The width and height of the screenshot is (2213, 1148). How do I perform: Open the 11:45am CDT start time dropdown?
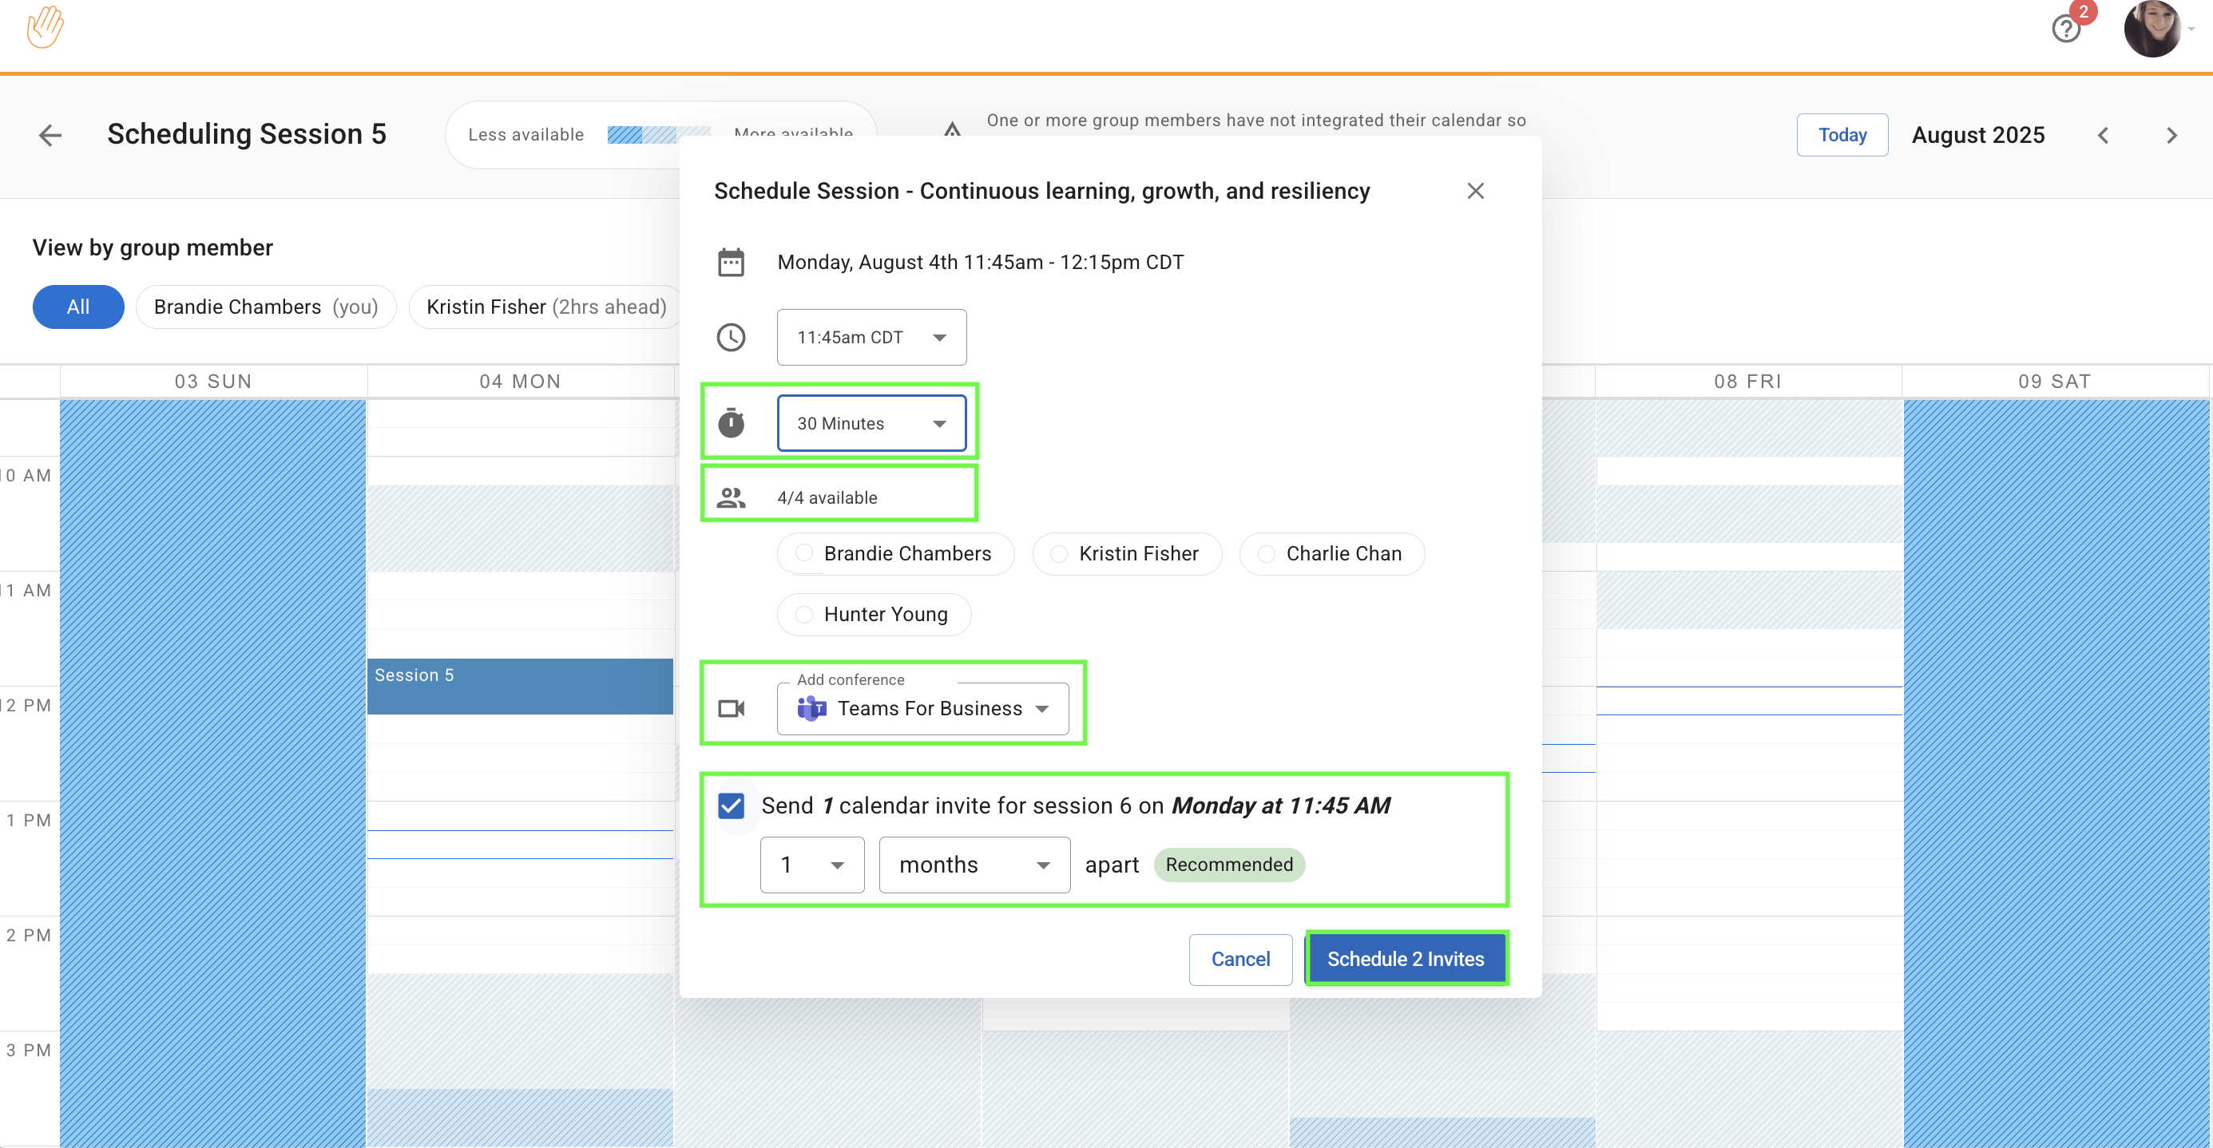click(871, 338)
